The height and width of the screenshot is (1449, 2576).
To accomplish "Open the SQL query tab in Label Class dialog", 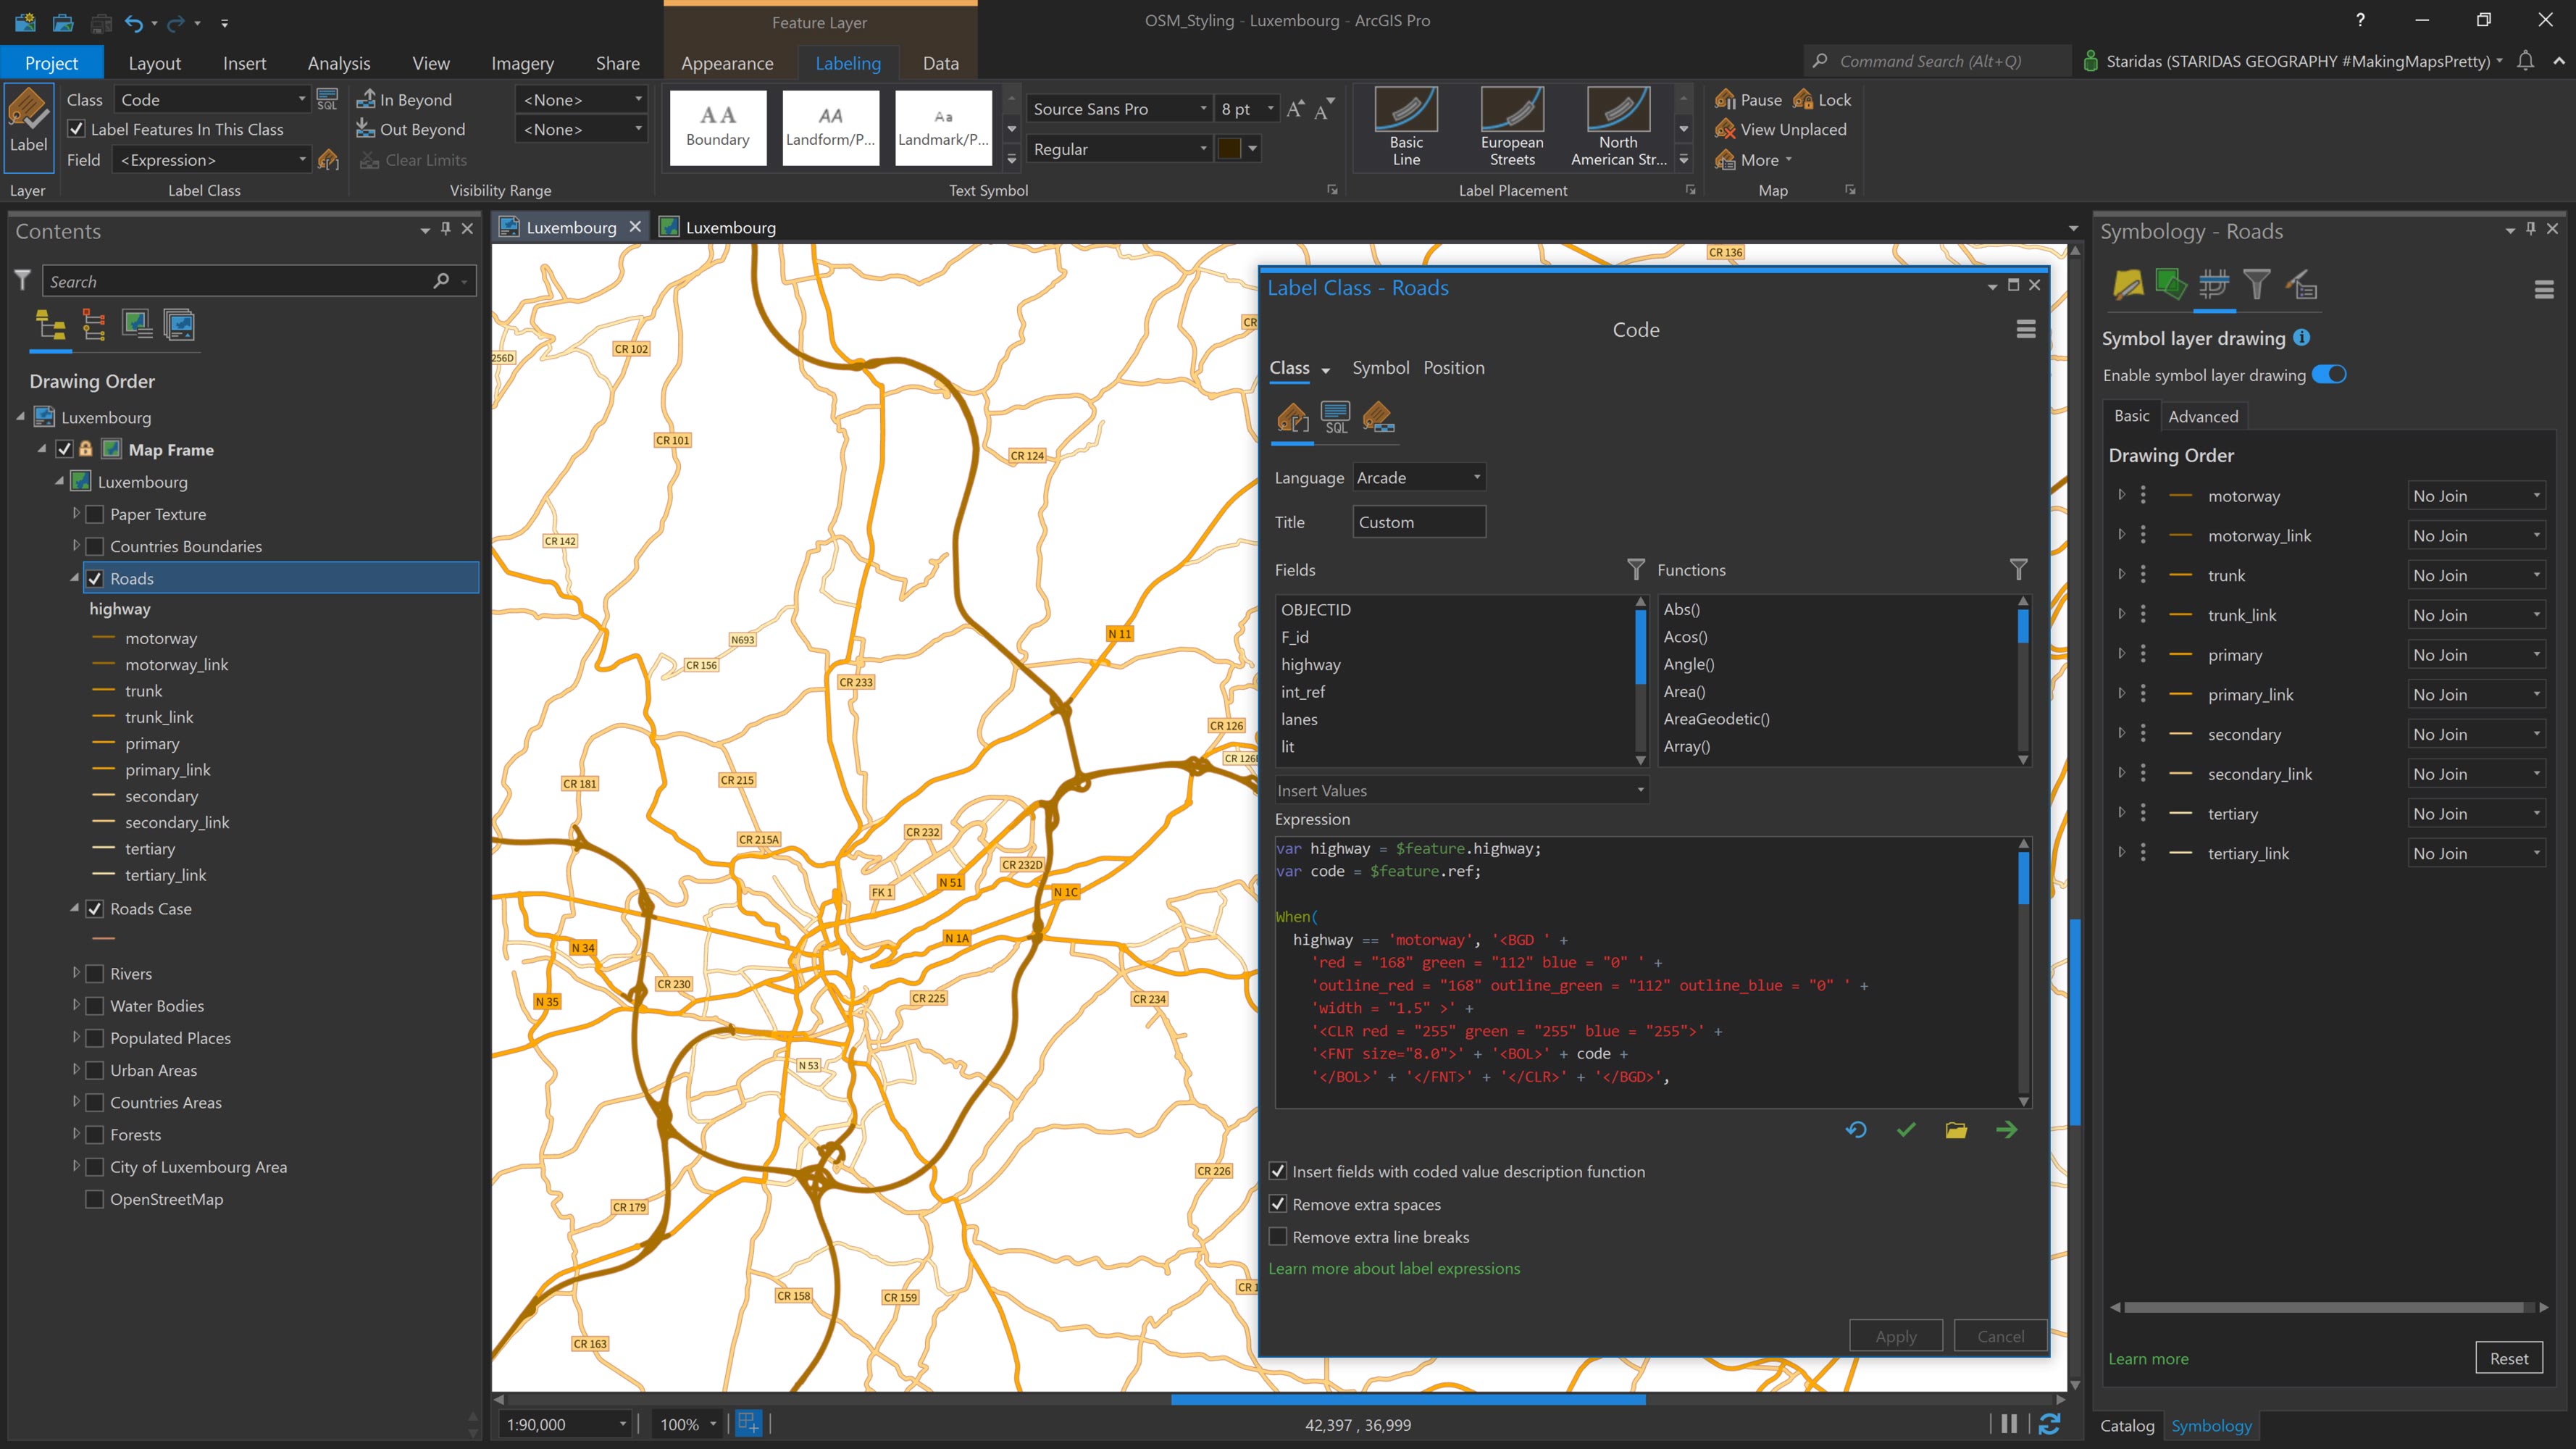I will click(1336, 417).
